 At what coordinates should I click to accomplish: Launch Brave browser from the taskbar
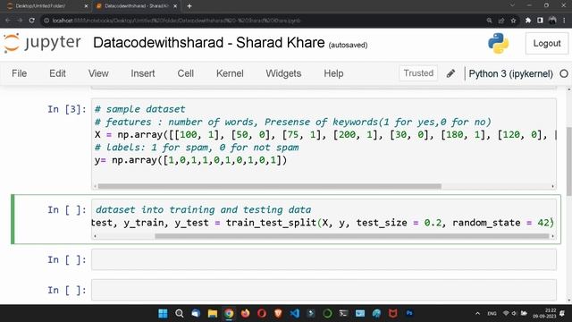point(278,313)
